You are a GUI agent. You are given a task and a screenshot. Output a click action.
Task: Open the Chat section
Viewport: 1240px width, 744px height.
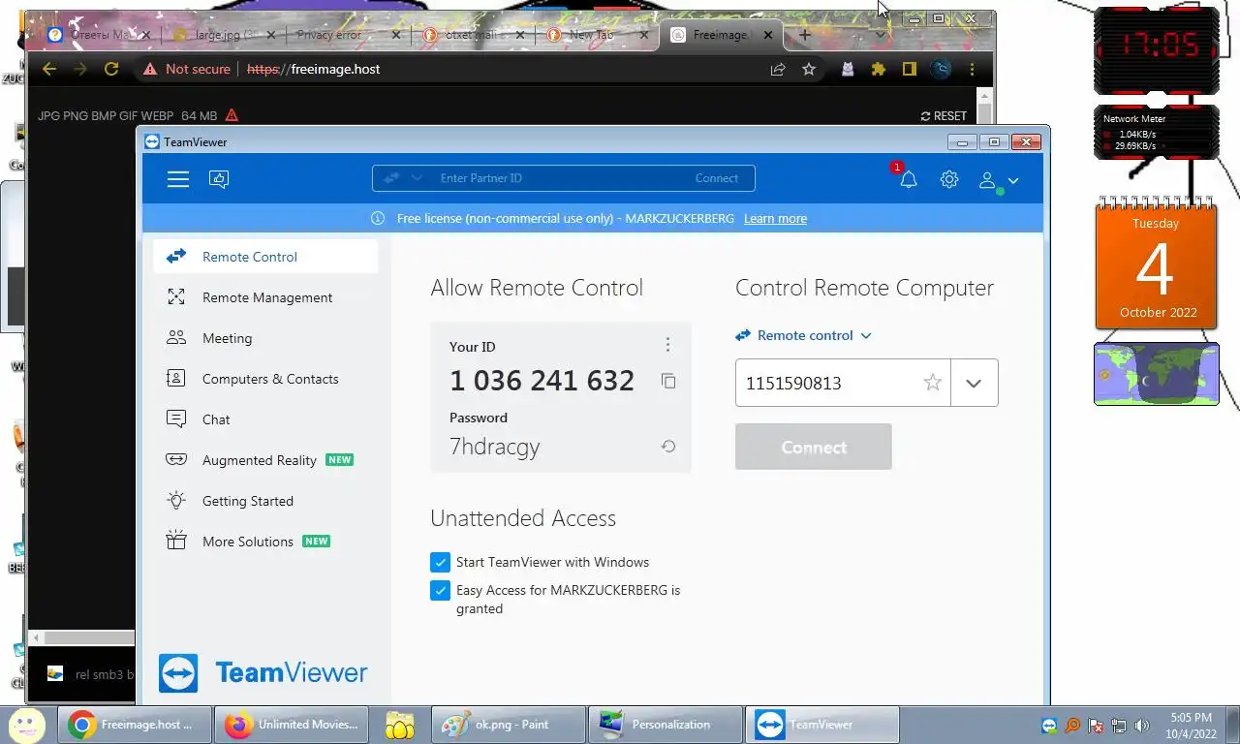[265, 419]
